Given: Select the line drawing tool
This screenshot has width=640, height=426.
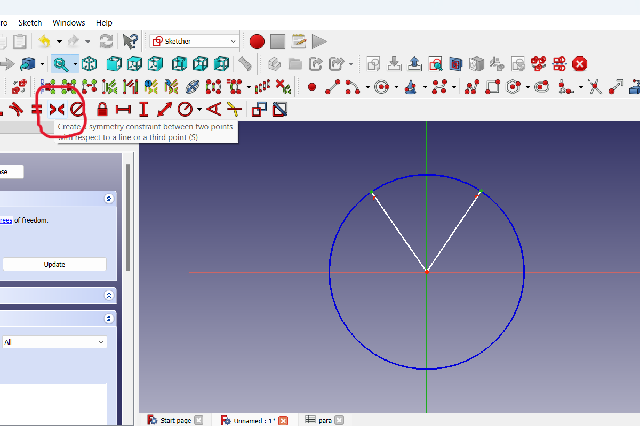Looking at the screenshot, I should click(x=333, y=86).
